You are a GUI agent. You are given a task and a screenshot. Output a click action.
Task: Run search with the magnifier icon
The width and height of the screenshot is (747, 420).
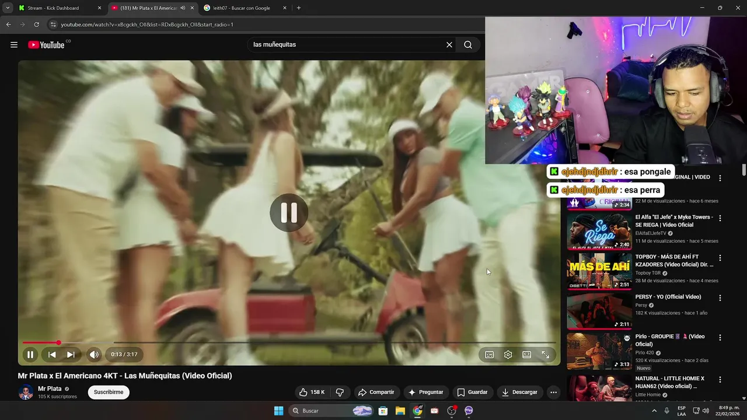[468, 45]
